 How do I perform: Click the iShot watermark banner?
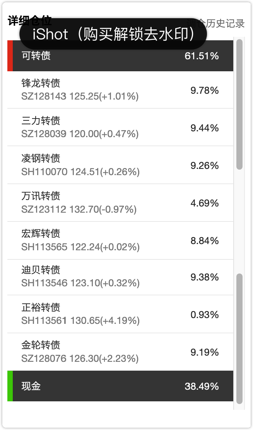(x=113, y=34)
